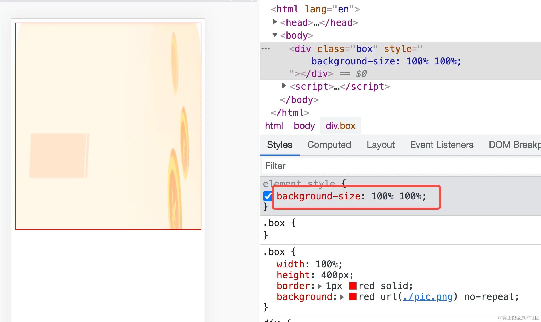
Task: Click the empty .box rule selector
Action: tap(274, 223)
